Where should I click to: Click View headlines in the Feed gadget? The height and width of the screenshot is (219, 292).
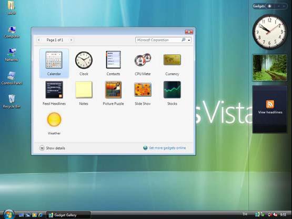[x=270, y=112]
